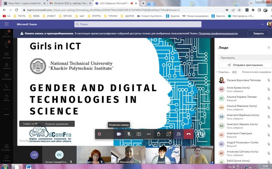Click mic icon beside Альона Ігорівна Тюпова
Image resolution: width=272 pixels, height=169 pixels.
click(269, 99)
